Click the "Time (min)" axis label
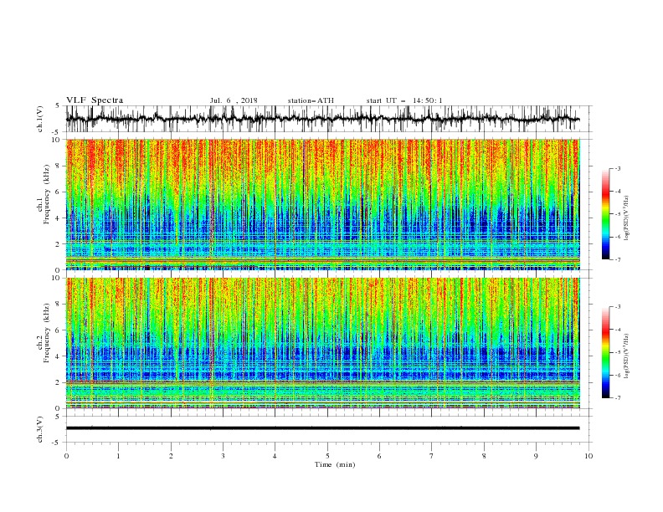Screen dimensions: 663x512 pos(335,464)
